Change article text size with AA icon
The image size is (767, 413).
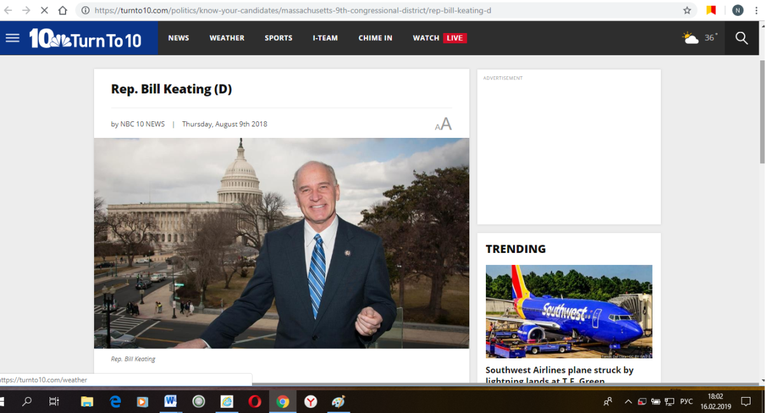click(x=443, y=125)
